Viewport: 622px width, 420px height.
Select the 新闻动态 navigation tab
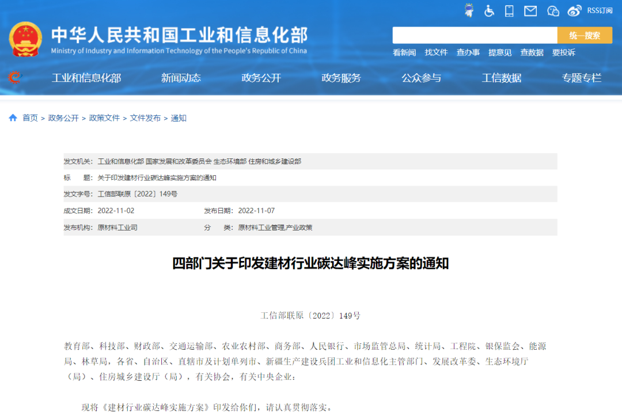tap(181, 78)
